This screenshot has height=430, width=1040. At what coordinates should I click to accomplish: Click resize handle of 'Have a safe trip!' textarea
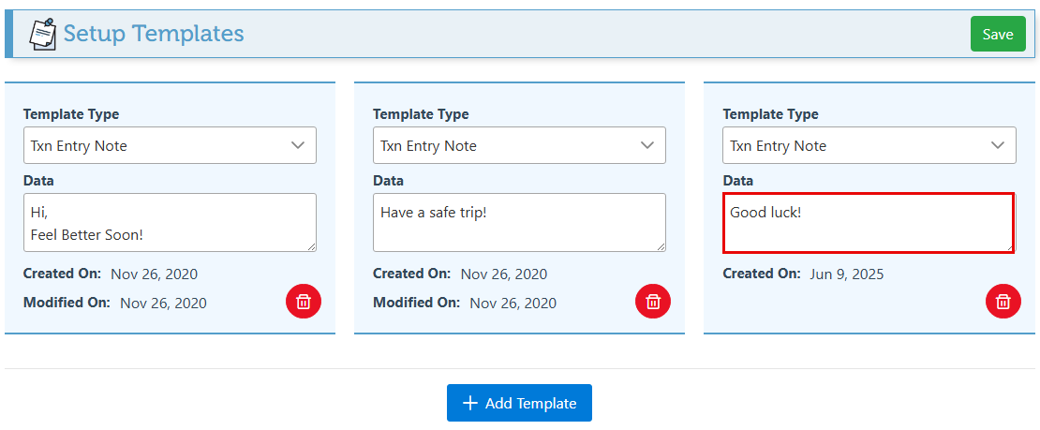[x=661, y=246]
